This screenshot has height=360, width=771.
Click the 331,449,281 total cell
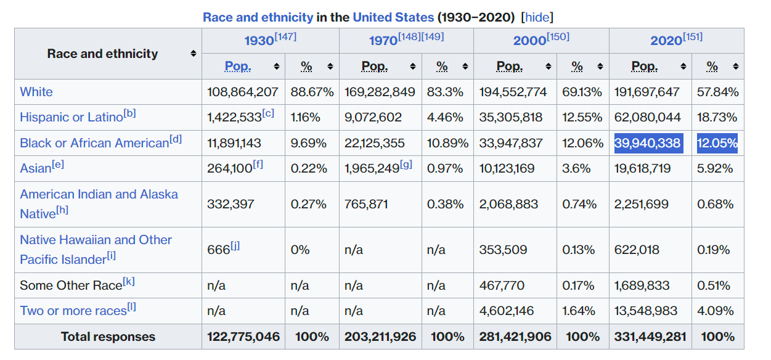click(x=650, y=337)
